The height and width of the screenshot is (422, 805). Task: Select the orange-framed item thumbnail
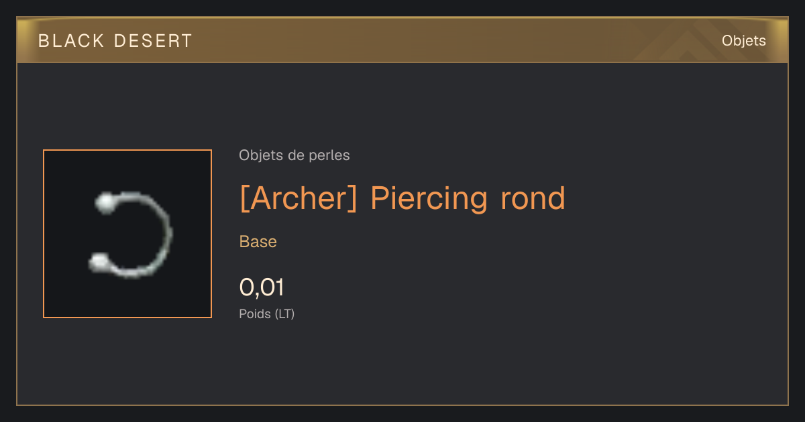click(x=127, y=234)
